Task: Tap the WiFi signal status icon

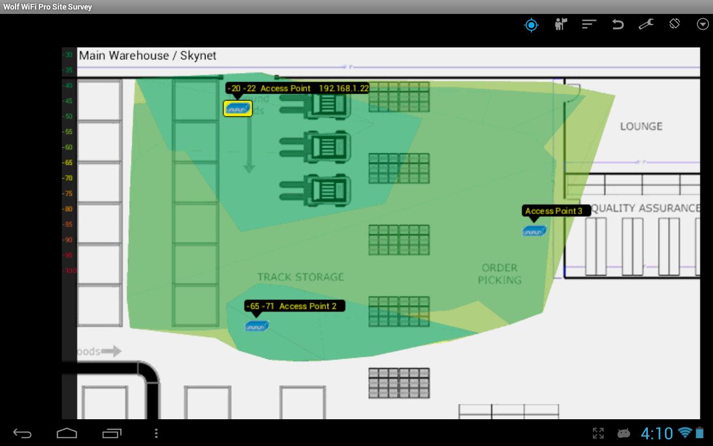Action: (685, 433)
